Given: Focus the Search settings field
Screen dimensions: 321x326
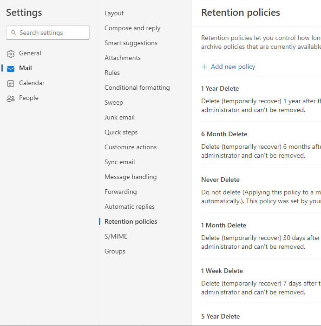Looking at the screenshot, I should click(x=48, y=33).
